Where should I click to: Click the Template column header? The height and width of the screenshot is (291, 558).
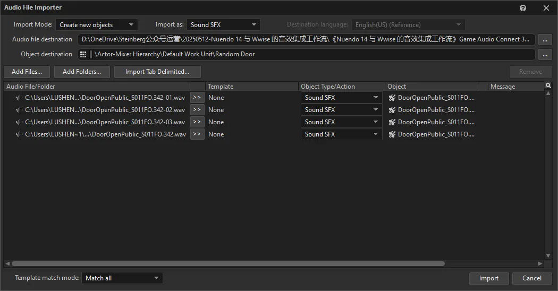(x=251, y=87)
